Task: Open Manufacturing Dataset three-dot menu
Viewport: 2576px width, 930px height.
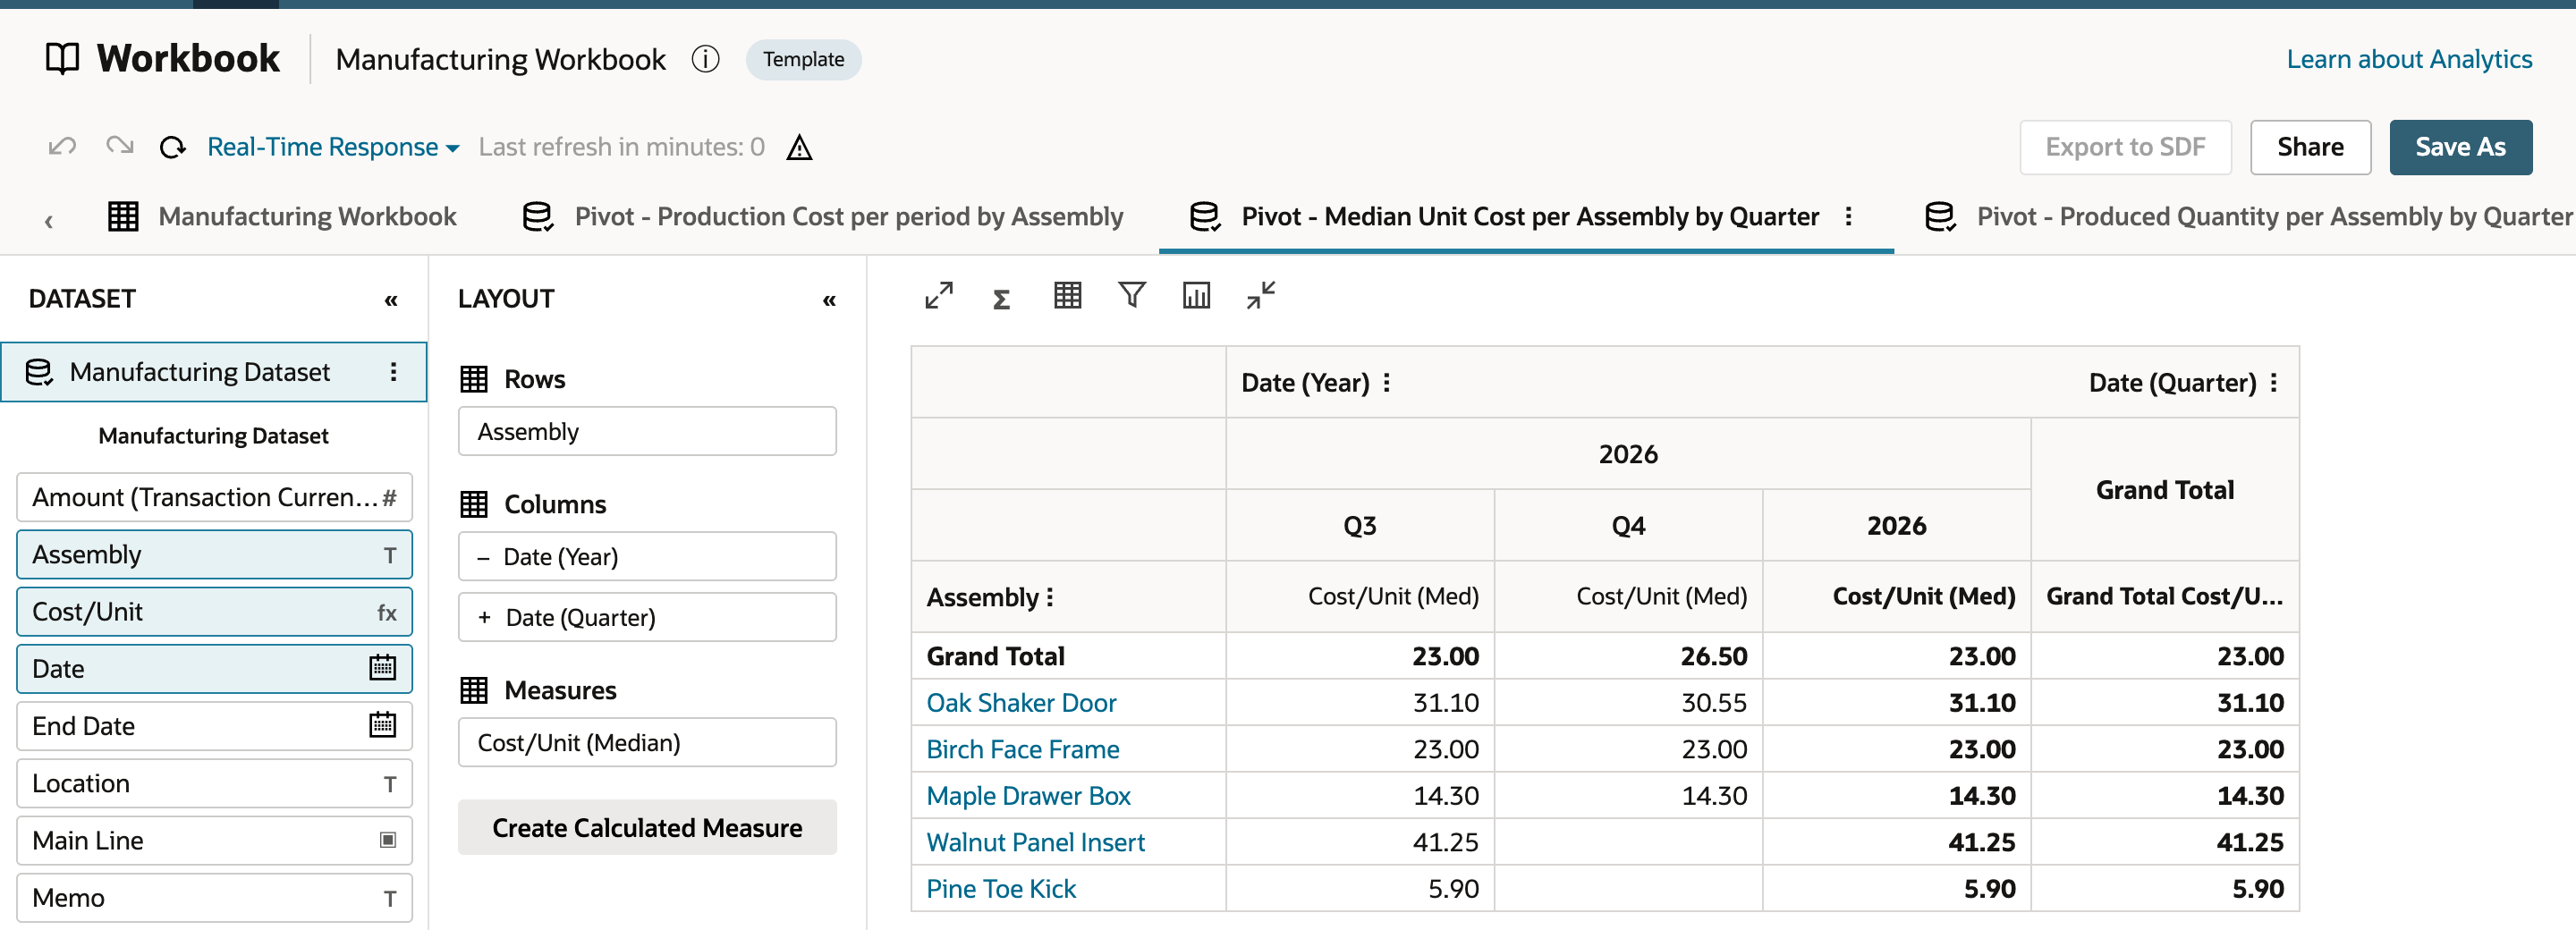Action: [x=393, y=372]
